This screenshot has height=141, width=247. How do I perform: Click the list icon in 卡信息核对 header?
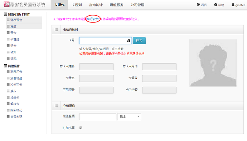point(56,30)
